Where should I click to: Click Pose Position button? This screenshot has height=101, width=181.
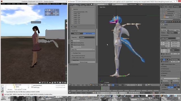[x=77, y=33]
